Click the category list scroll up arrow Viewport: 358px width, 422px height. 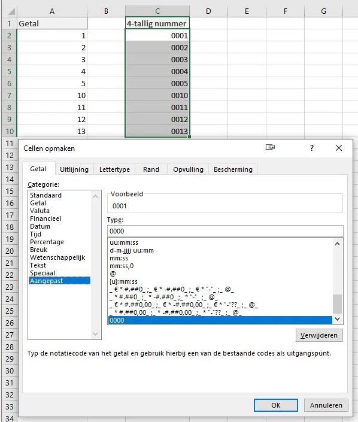point(95,197)
